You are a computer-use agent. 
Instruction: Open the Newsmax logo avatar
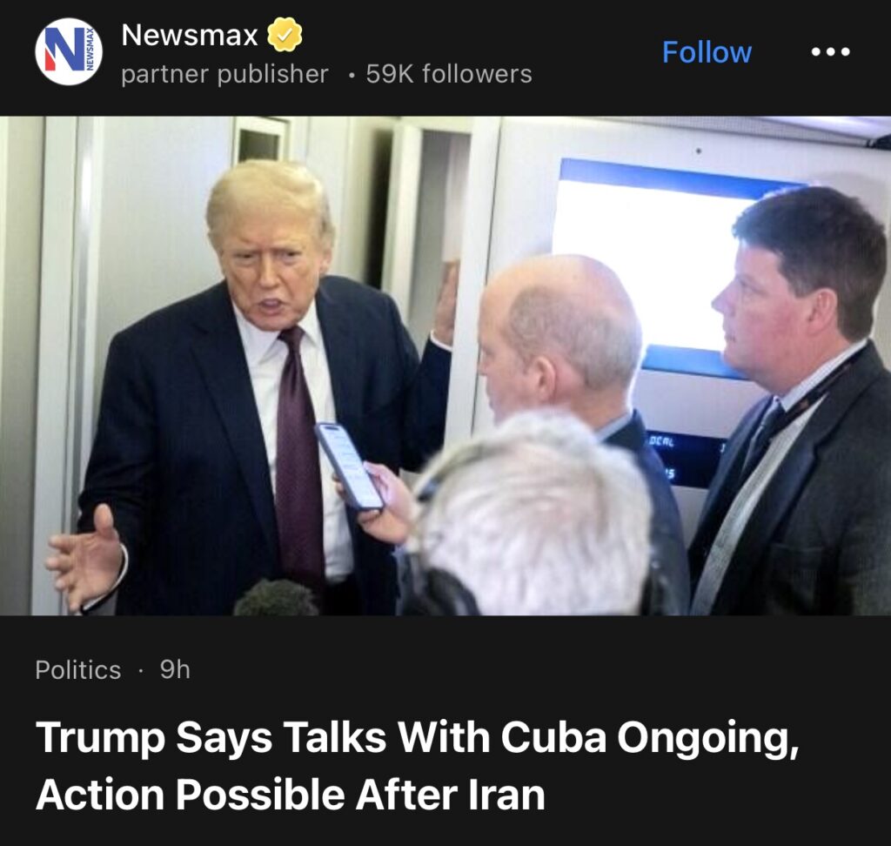69,51
